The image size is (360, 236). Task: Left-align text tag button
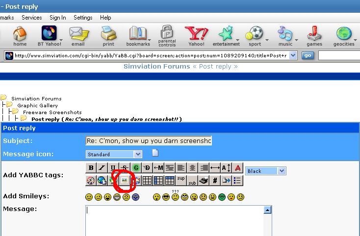tap(181, 168)
